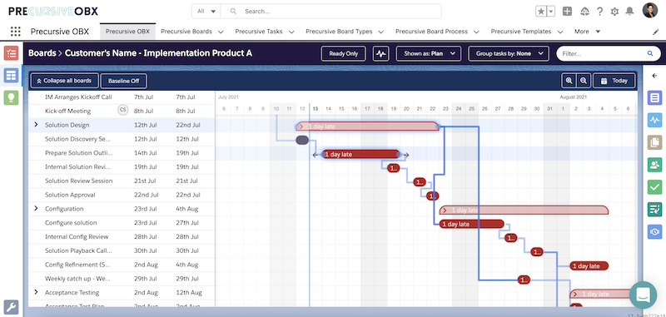Toggle the Ready Only filter
Image resolution: width=666 pixels, height=317 pixels.
(344, 54)
